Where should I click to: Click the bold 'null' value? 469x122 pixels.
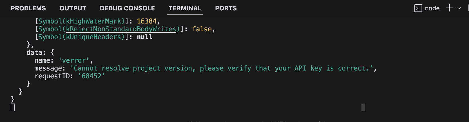point(145,37)
